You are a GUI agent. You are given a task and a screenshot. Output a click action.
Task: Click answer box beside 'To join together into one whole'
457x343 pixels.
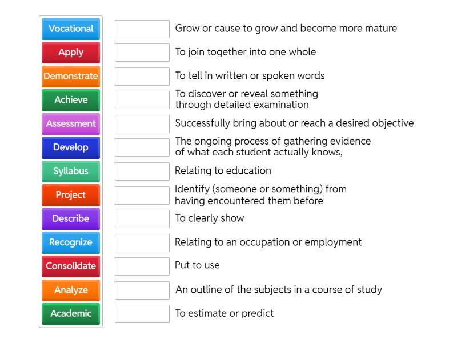[x=142, y=53]
